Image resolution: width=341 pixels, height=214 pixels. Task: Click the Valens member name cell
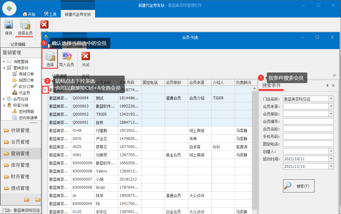point(106,171)
